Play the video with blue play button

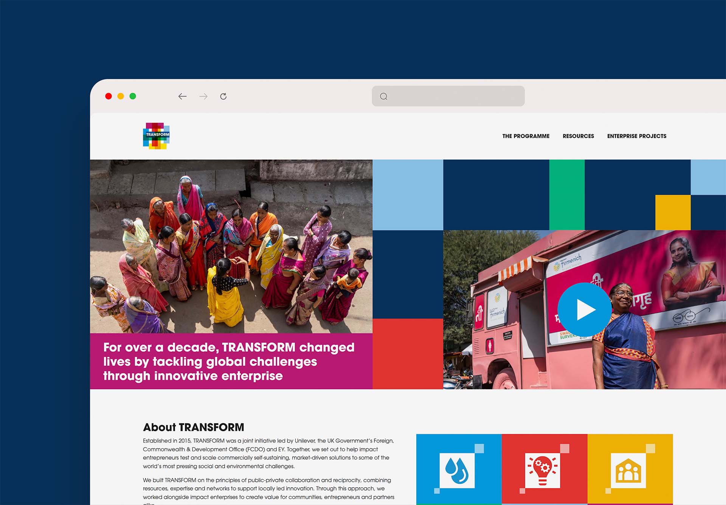(x=585, y=309)
